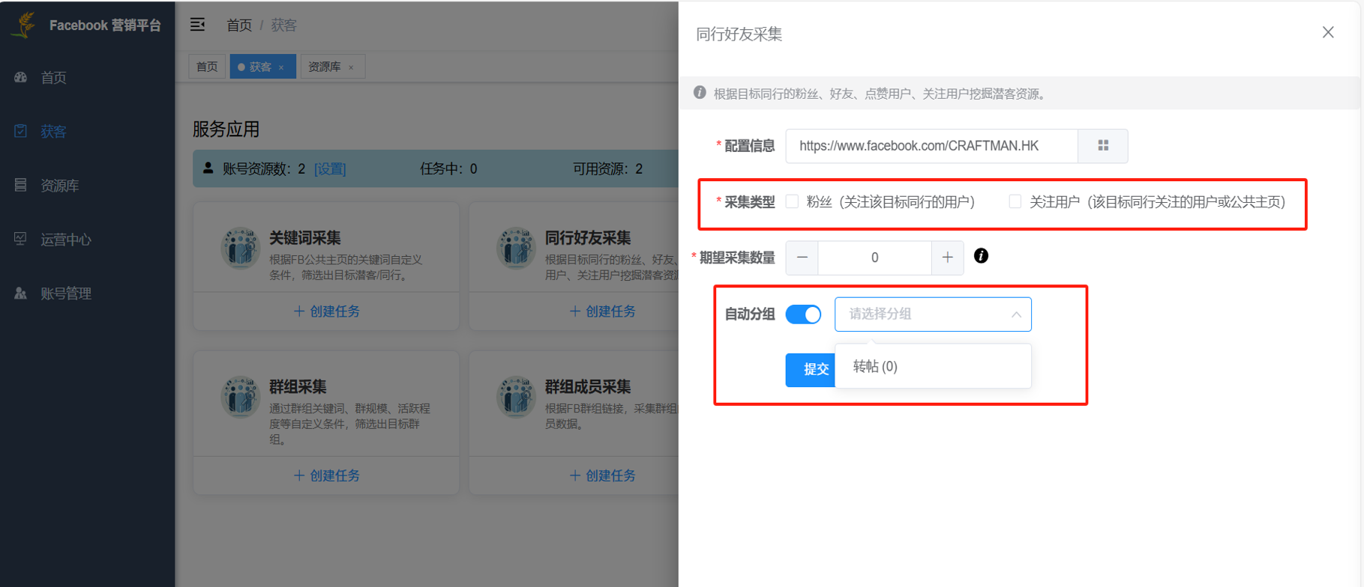Click the 可用资源: 2 status text
Viewport: 1364px width, 587px height.
tap(607, 169)
